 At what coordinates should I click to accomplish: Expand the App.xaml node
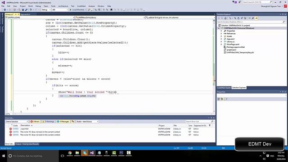click(221, 39)
